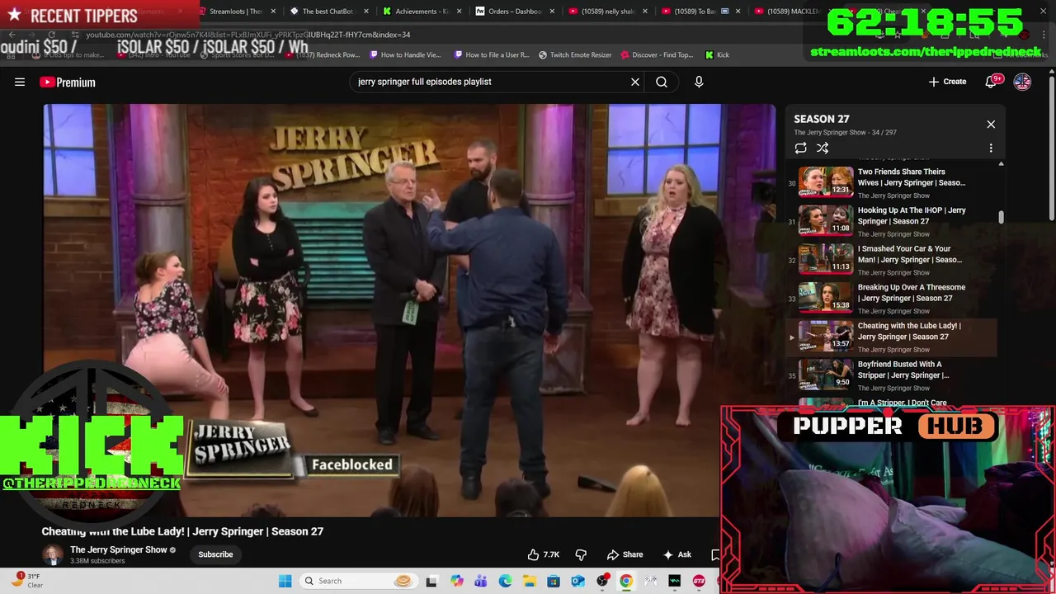Viewport: 1056px width, 594px height.
Task: Open 'Twitch Emote Resizer' bookmark
Action: click(575, 54)
